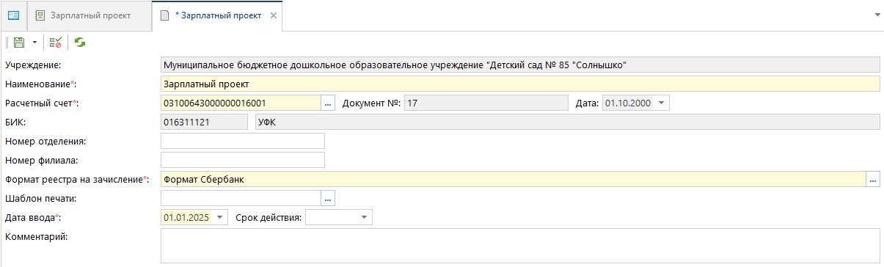Image resolution: width=884 pixels, height=267 pixels.
Task: Edit the Наименование field
Action: [x=519, y=84]
